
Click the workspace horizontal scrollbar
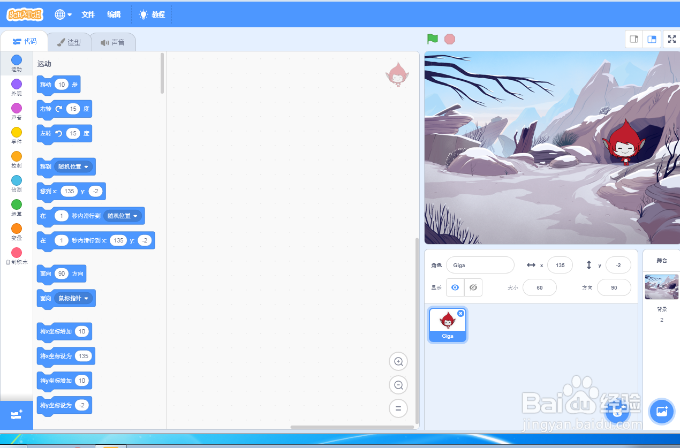[x=352, y=427]
